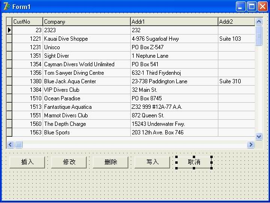
Task: Select the Unisco company cell
Action: pyautogui.click(x=87, y=47)
